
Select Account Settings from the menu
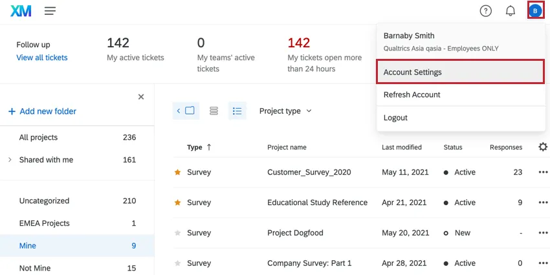[460, 72]
